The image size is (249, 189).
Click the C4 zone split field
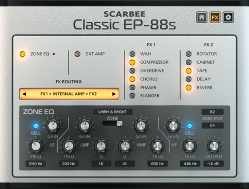tap(213, 125)
